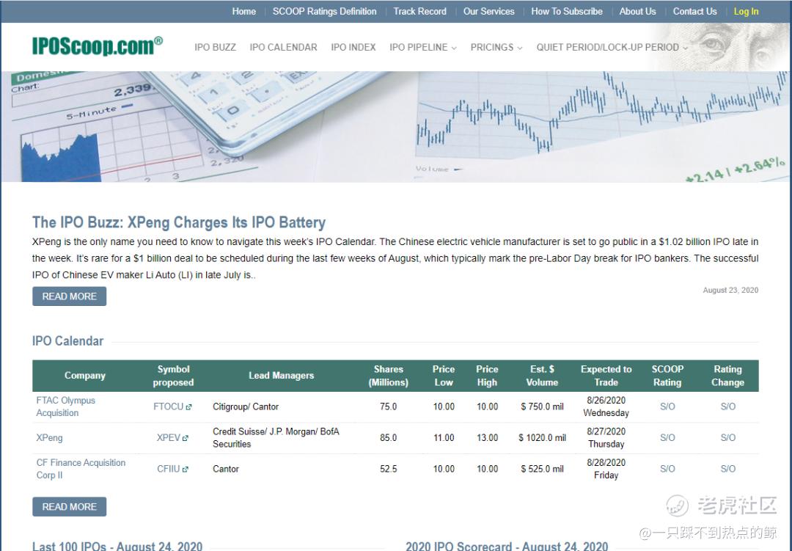Screen dimensions: 792x551
Task: Open XPeng company link
Action: point(50,438)
